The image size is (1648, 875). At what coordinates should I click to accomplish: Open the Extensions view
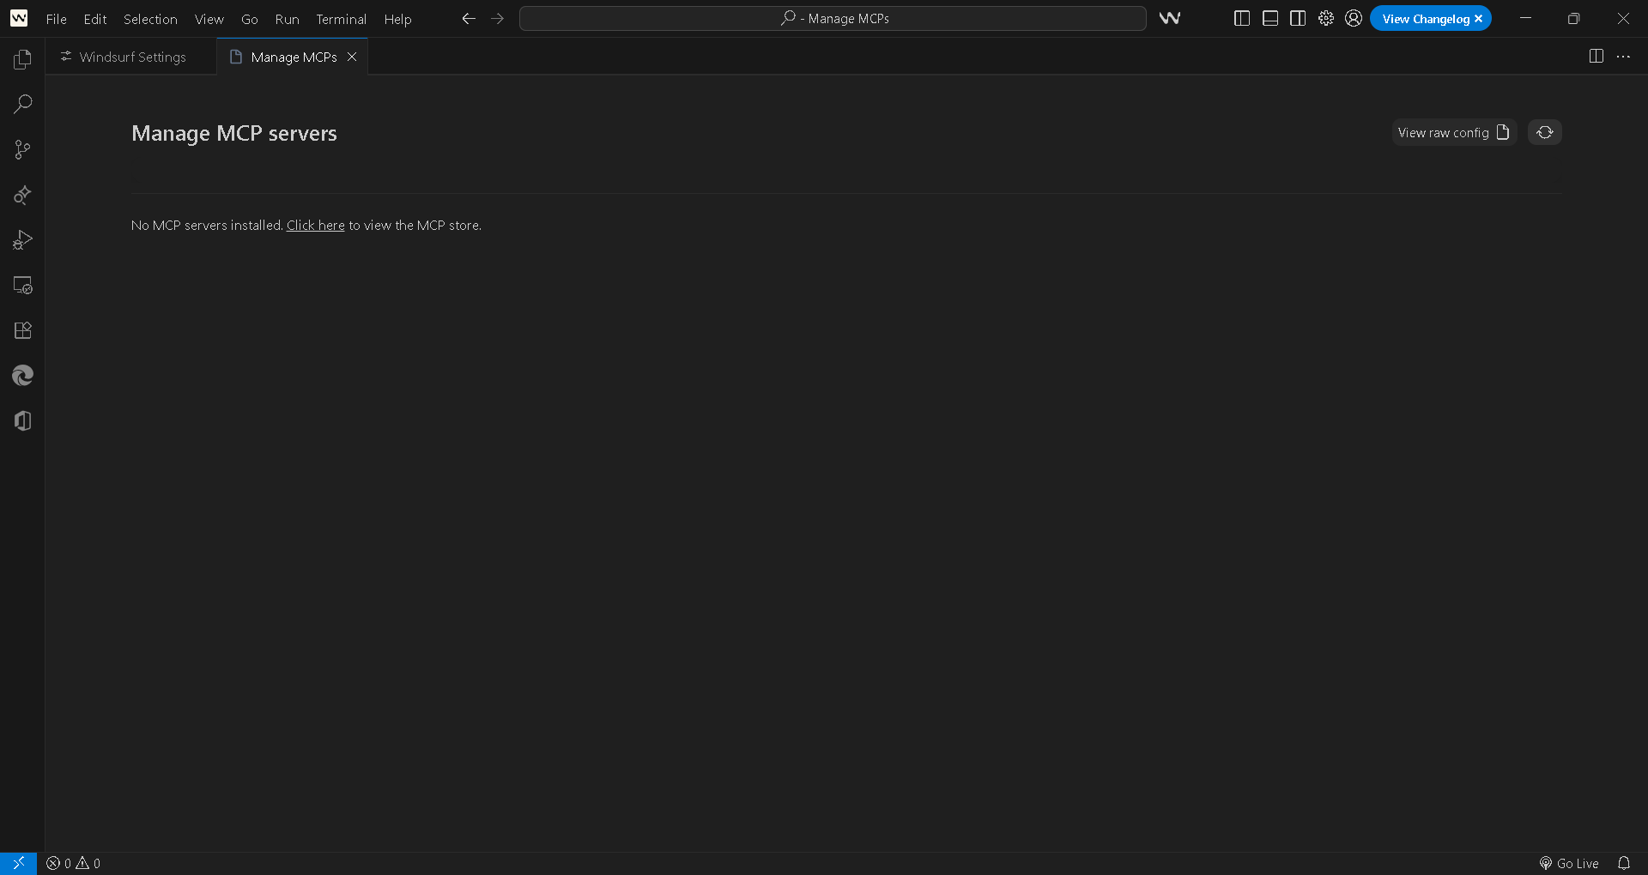click(x=23, y=330)
